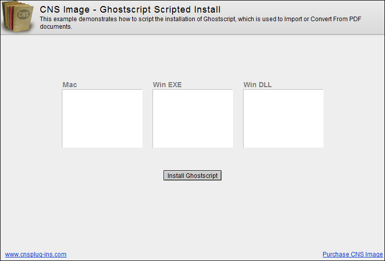The width and height of the screenshot is (385, 261).
Task: Click the Mac field label
Action: pos(70,85)
